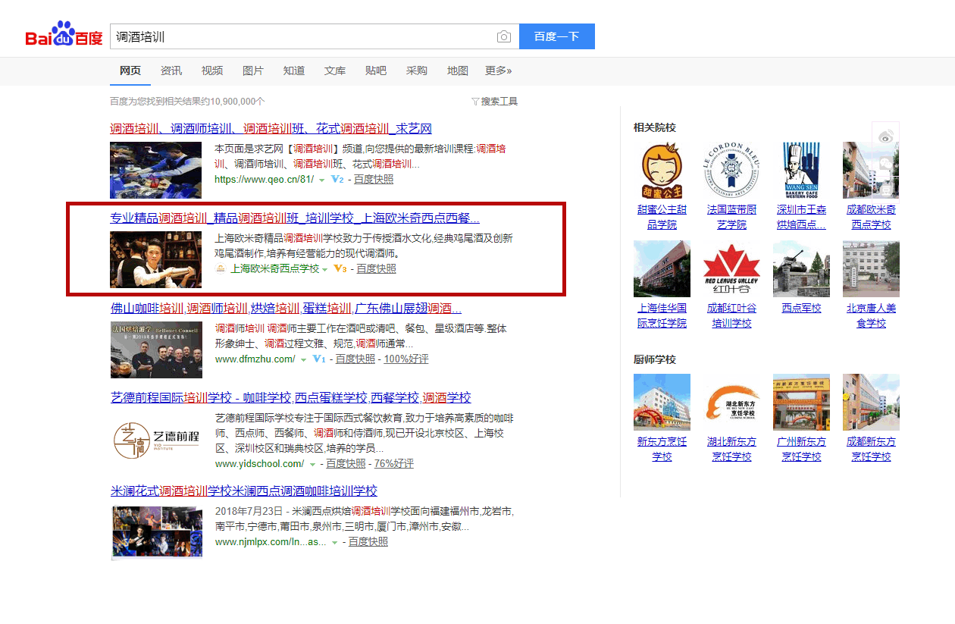955x624 pixels.
Task: Open the Wang Sen chef logo
Action: pyautogui.click(x=801, y=170)
